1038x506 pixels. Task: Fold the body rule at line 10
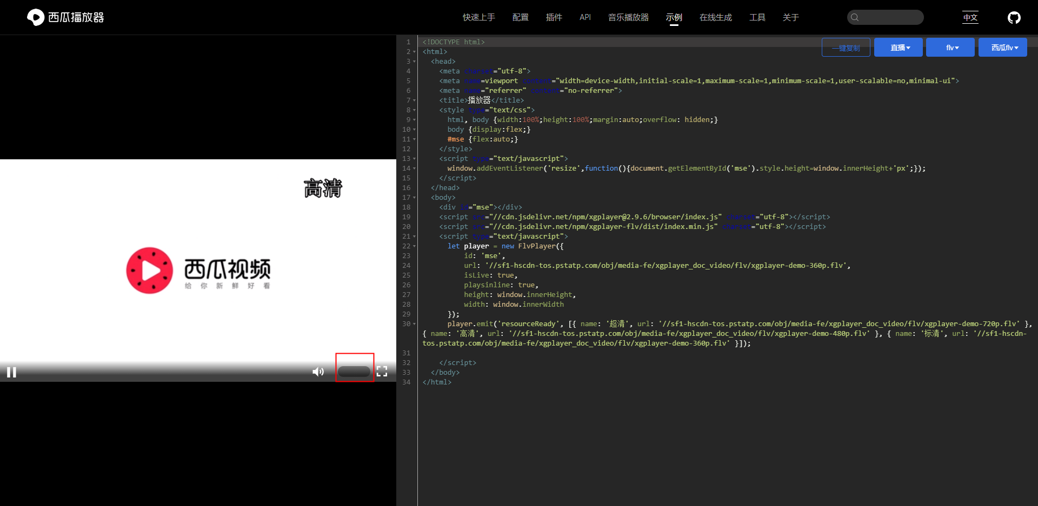[x=415, y=130]
